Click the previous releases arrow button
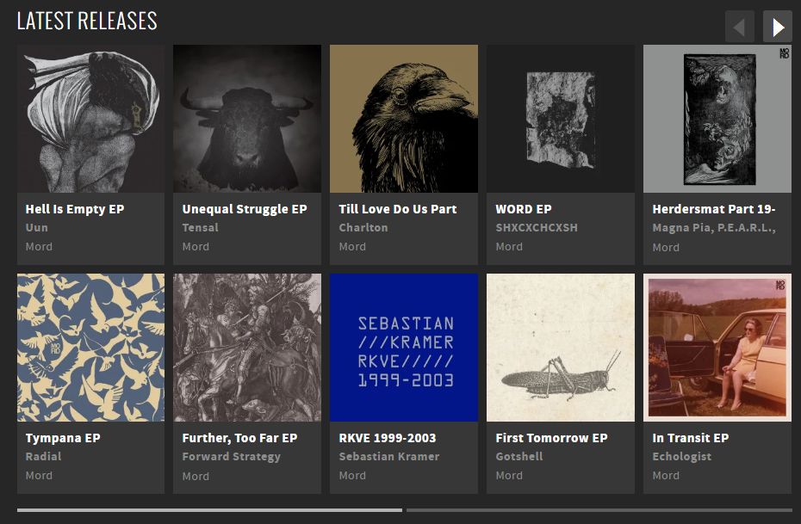This screenshot has height=524, width=801. pos(739,27)
